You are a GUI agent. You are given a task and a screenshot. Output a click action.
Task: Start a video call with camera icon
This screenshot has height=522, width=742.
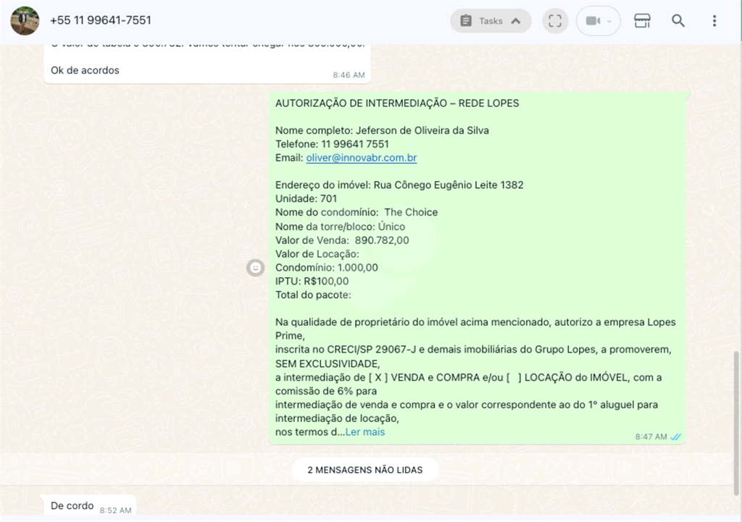point(592,21)
